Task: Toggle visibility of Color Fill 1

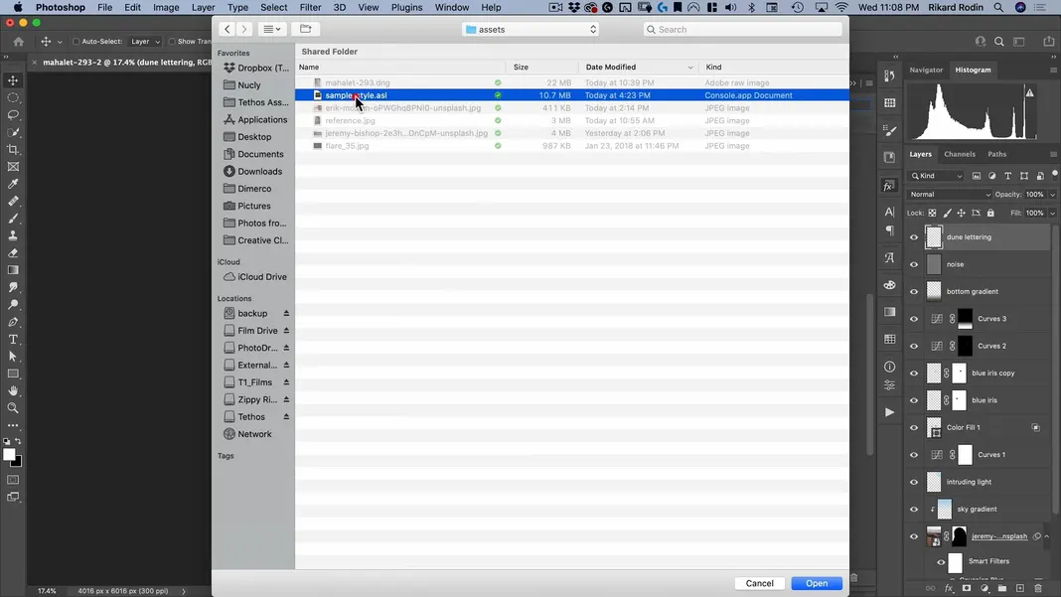Action: coord(914,428)
